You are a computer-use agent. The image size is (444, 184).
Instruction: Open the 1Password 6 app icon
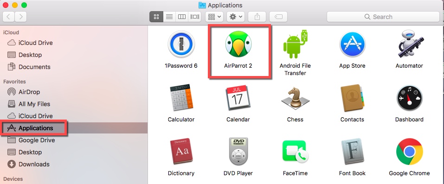click(181, 44)
